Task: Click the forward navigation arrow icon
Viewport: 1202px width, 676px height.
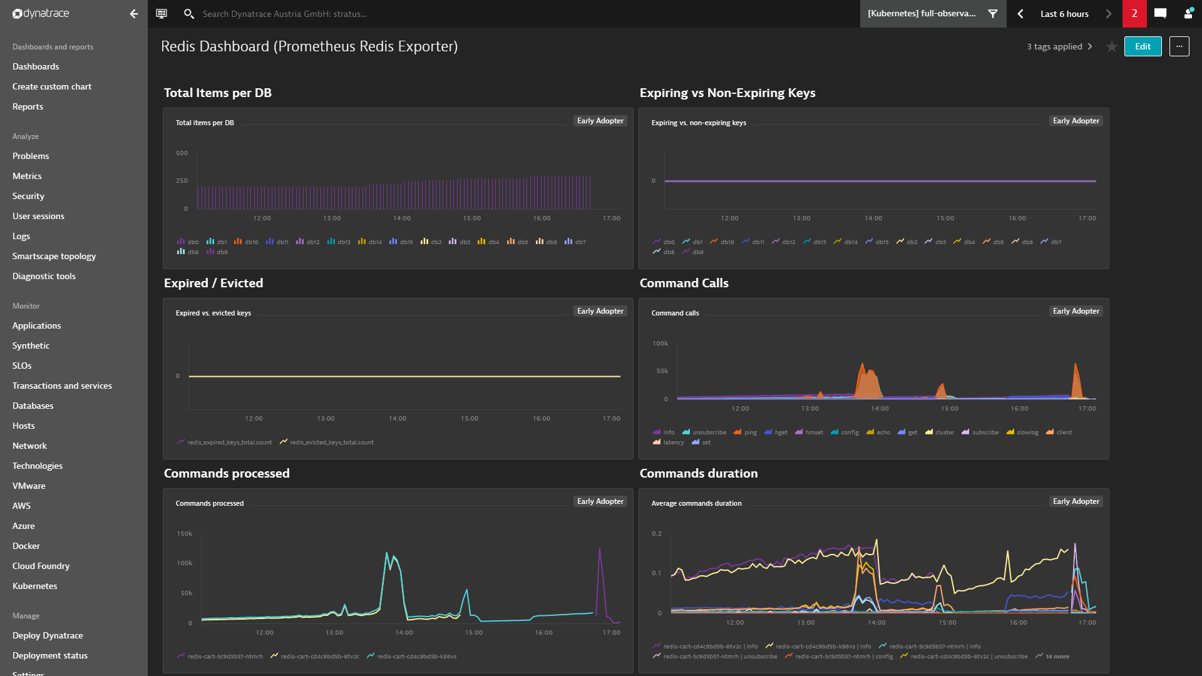Action: [x=1109, y=13]
